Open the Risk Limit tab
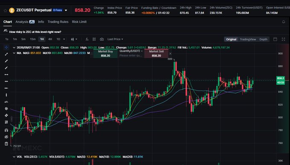The width and height of the screenshot is (290, 165). point(79,22)
